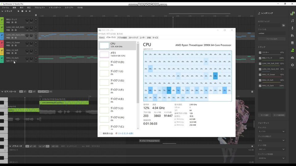Open the トランスポート menu
The height and width of the screenshot is (166, 296).
[x=55, y=7]
